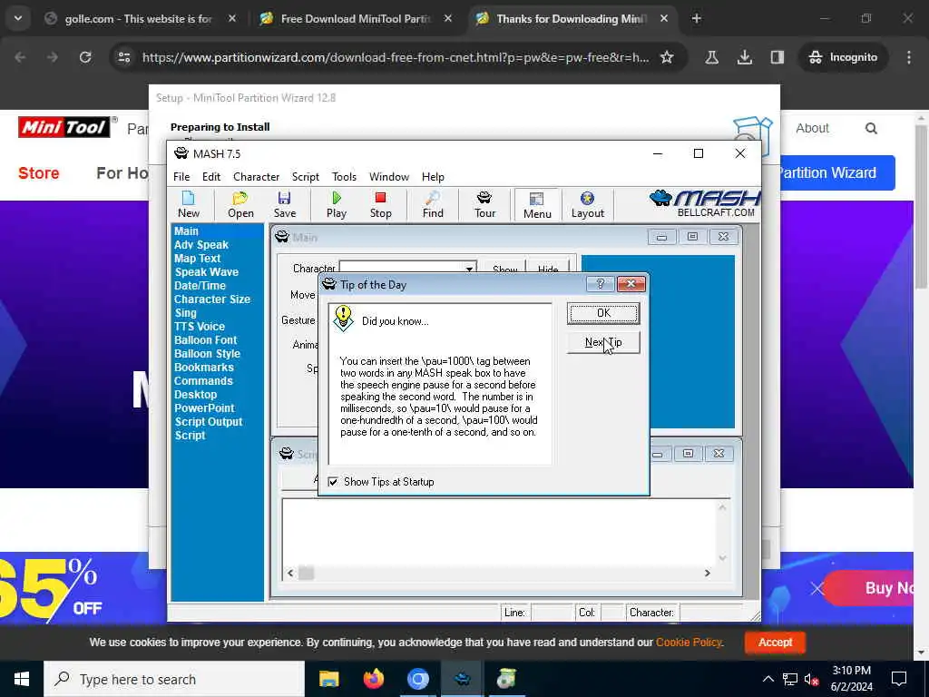Toggle the Chrome side panel icon

(777, 57)
